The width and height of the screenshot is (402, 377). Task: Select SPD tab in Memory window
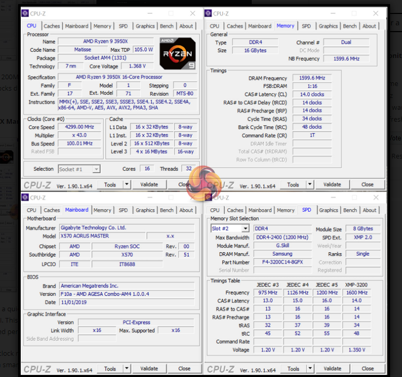[306, 26]
